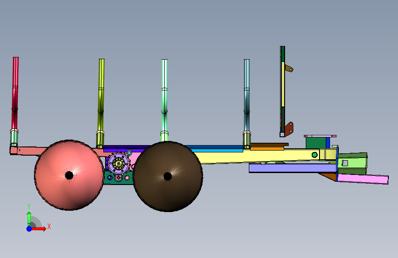Select the olive upper bracket on the headboard
This screenshot has height=258, width=398.
point(289,68)
